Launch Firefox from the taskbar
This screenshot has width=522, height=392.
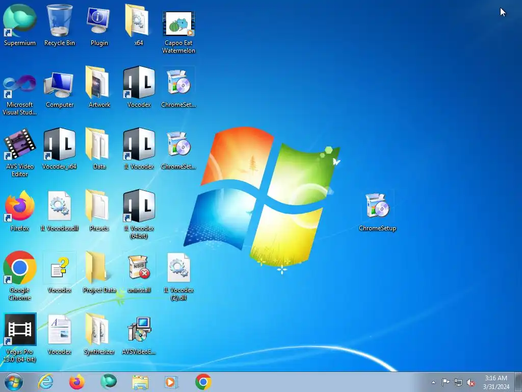click(x=76, y=382)
